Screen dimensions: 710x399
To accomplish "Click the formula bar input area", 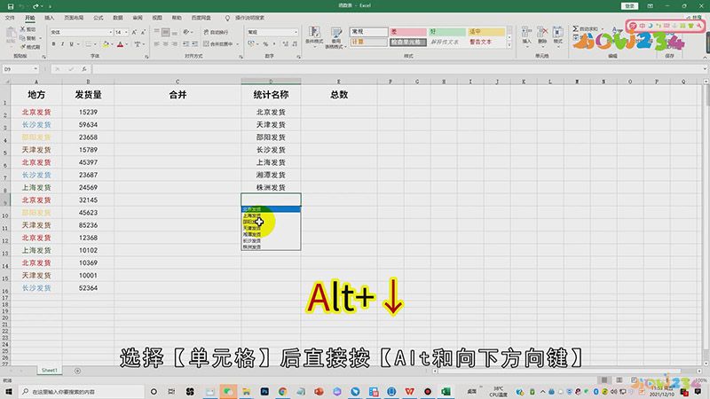I will point(398,69).
